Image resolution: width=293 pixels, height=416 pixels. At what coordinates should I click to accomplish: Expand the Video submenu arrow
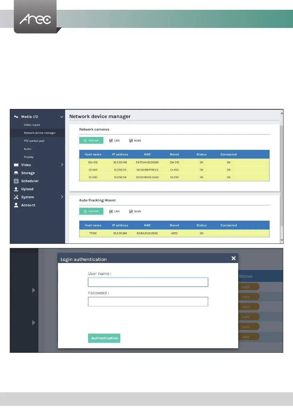tap(62, 165)
